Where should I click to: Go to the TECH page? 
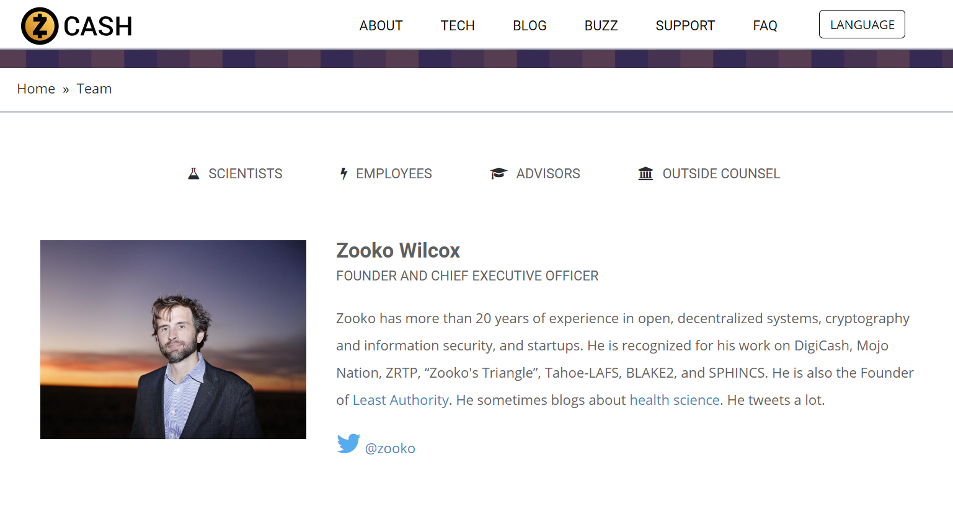[x=458, y=25]
